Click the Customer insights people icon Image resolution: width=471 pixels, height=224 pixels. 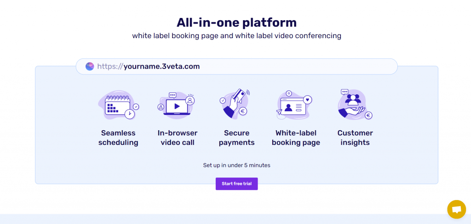pos(355,104)
